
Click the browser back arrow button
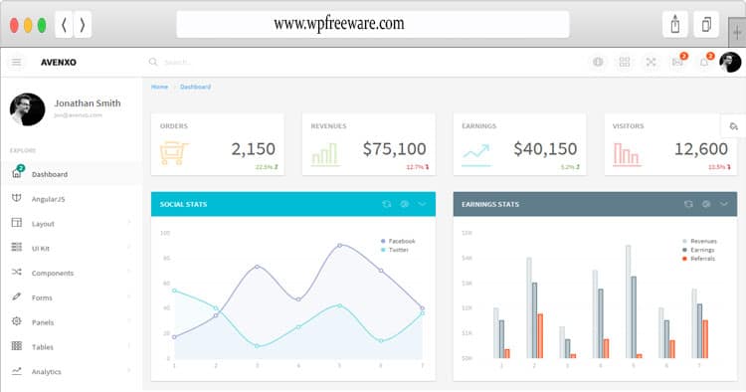click(64, 24)
